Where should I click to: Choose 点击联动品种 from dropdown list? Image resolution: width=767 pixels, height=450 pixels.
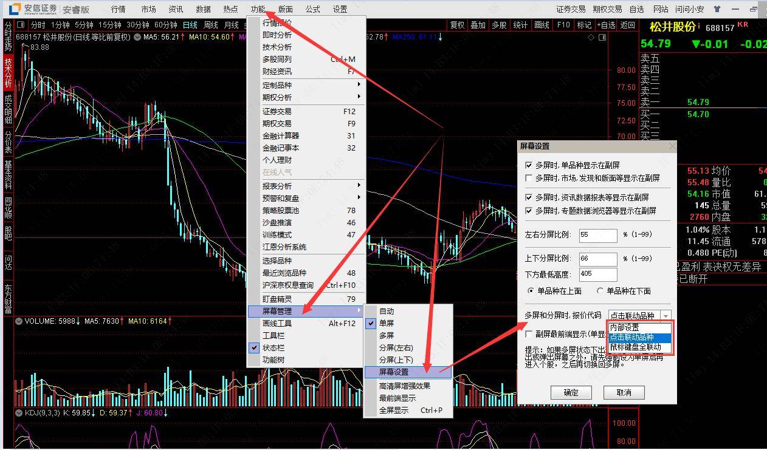640,338
